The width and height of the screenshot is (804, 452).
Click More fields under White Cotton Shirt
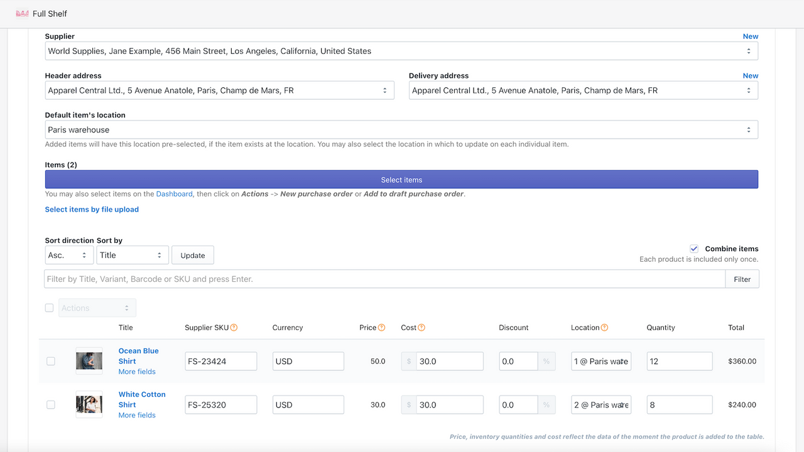pyautogui.click(x=137, y=415)
